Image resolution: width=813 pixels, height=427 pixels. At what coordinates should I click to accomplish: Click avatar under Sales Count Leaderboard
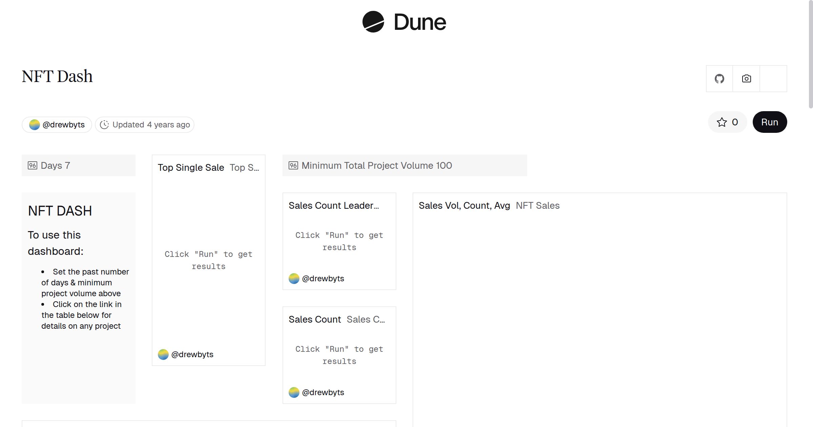click(x=294, y=279)
